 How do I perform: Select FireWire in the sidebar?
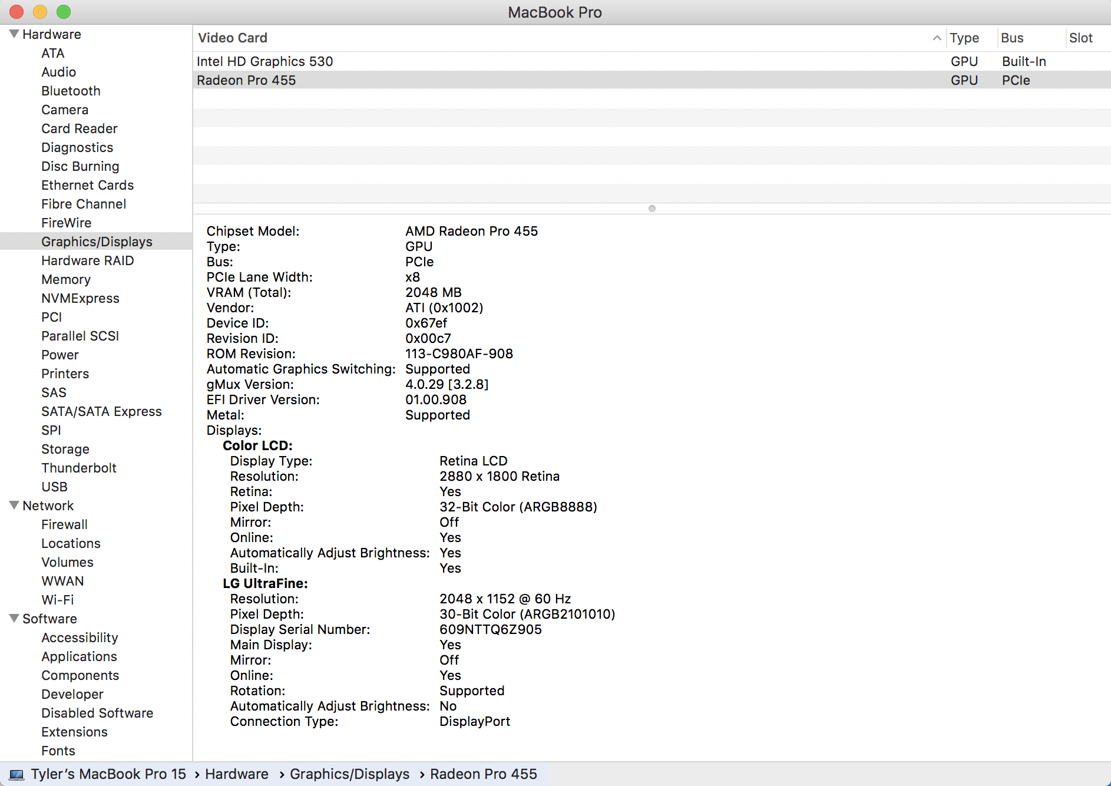(67, 223)
